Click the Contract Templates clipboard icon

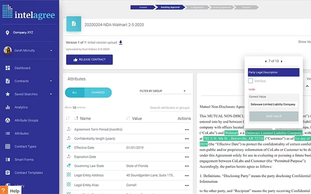click(x=8, y=172)
